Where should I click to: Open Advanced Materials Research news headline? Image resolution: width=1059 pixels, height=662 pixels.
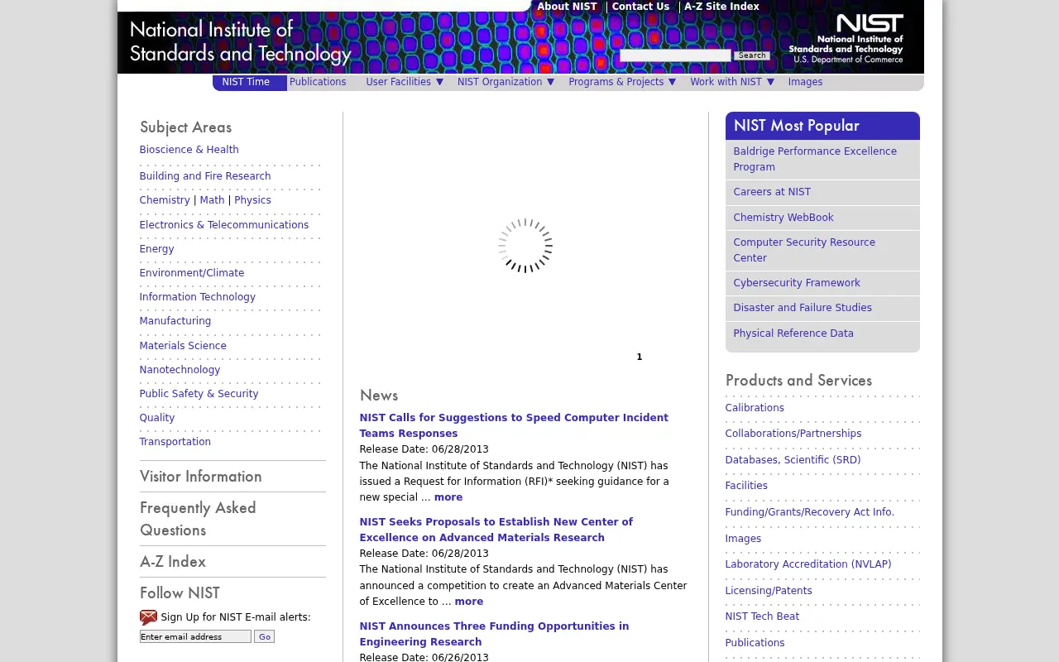tap(496, 530)
